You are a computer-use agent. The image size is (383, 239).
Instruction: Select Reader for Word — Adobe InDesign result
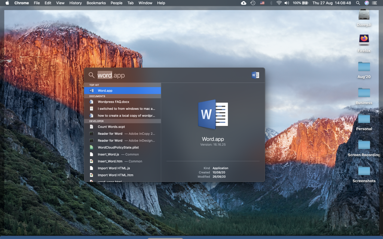point(123,140)
